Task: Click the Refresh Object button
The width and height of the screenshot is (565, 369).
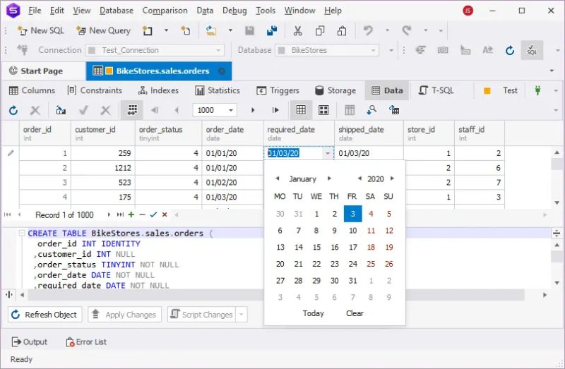Action: point(44,315)
